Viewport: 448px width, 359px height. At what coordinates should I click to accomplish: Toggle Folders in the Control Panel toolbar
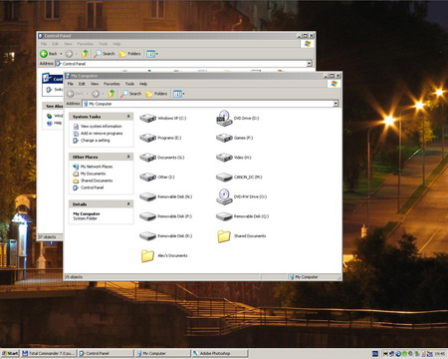click(129, 54)
